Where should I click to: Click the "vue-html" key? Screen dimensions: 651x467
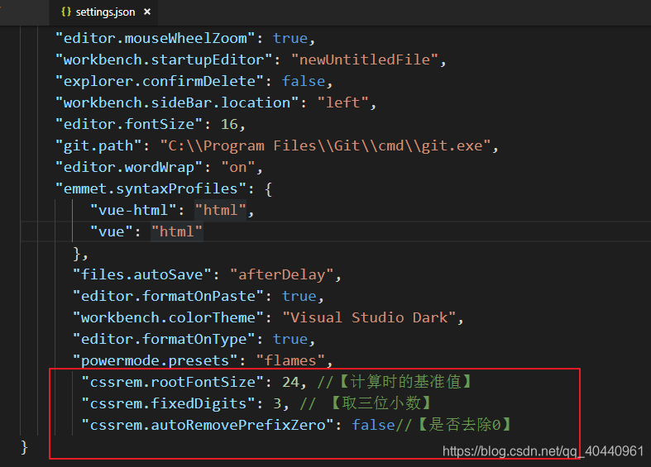coord(133,211)
